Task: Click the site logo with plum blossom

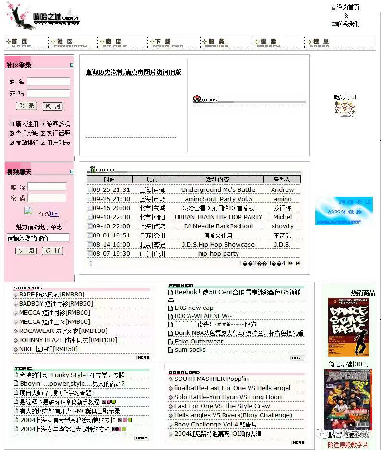Action: click(x=43, y=17)
